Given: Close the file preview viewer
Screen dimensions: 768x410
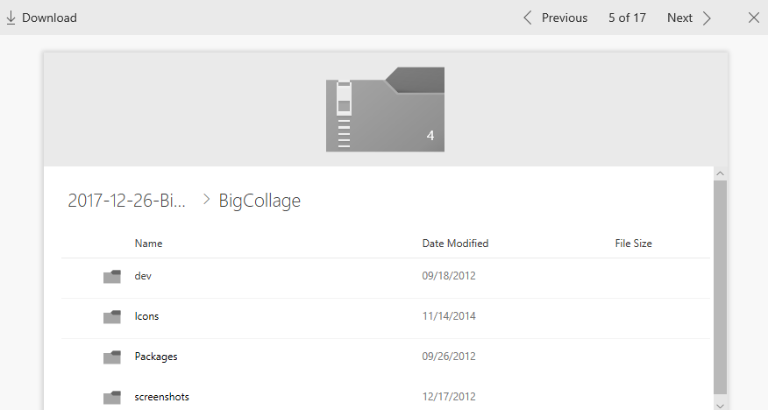Looking at the screenshot, I should [x=754, y=18].
